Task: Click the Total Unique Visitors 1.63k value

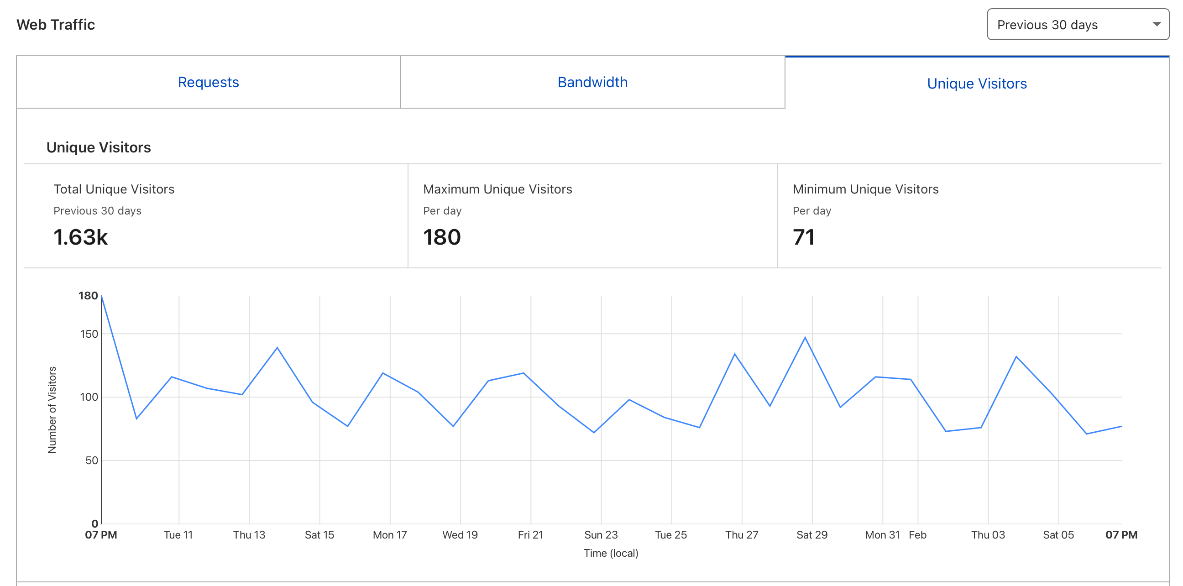Action: (x=80, y=237)
